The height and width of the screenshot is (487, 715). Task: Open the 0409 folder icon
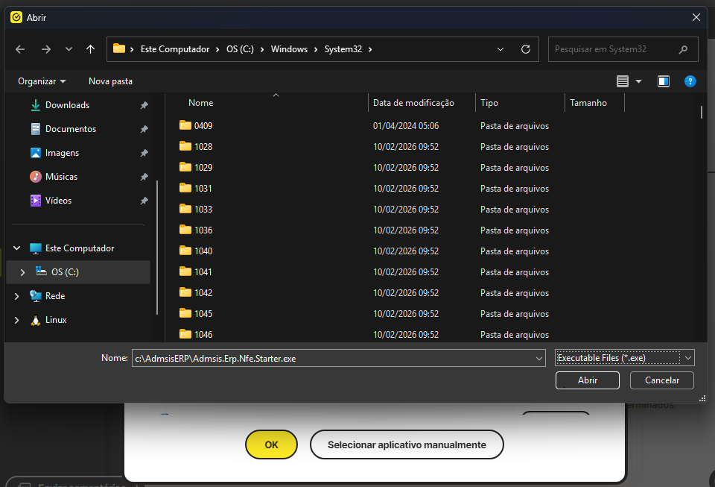(x=185, y=125)
